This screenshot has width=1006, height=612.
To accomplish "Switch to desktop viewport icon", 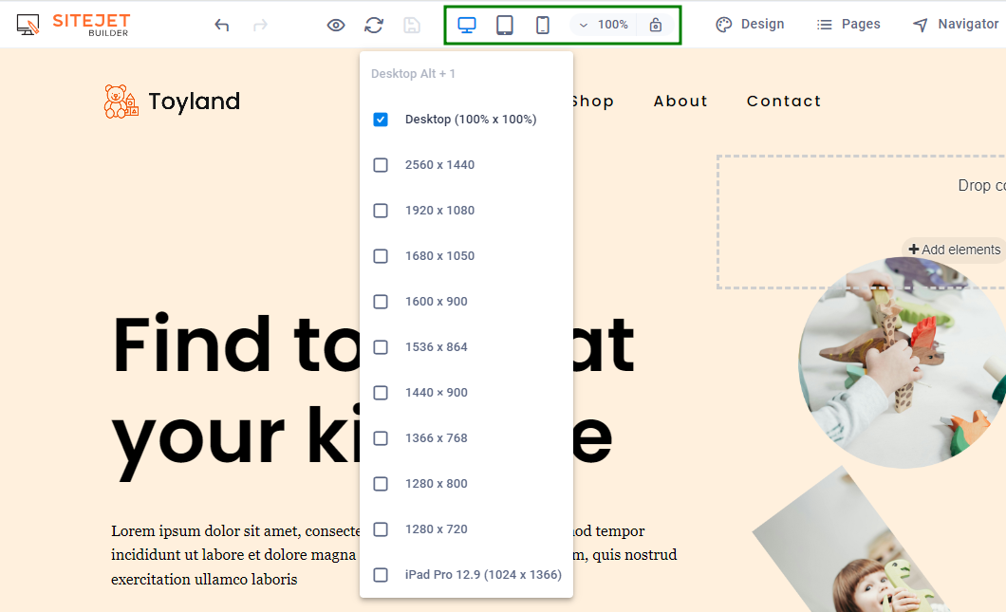I will (466, 25).
